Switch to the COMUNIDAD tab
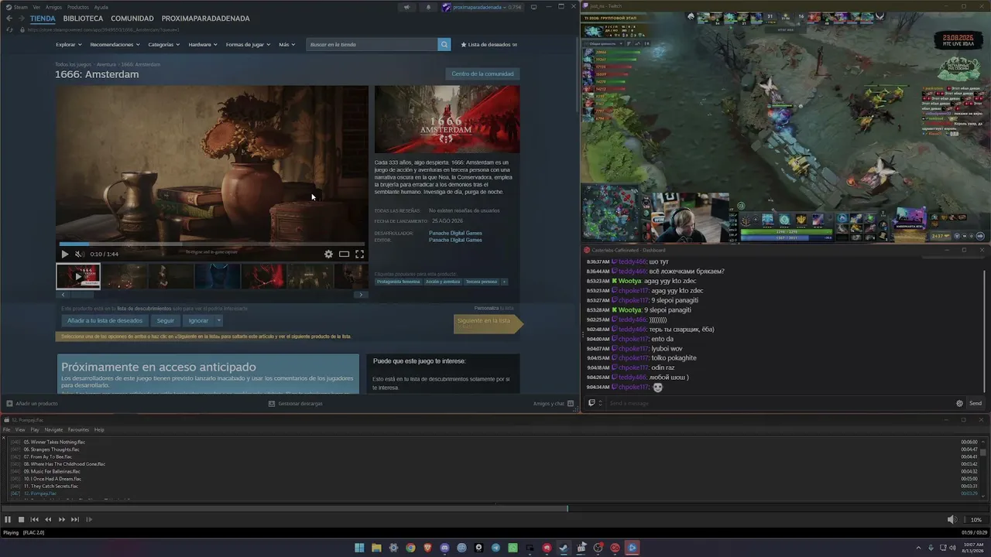Viewport: 991px width, 557px height. [132, 19]
